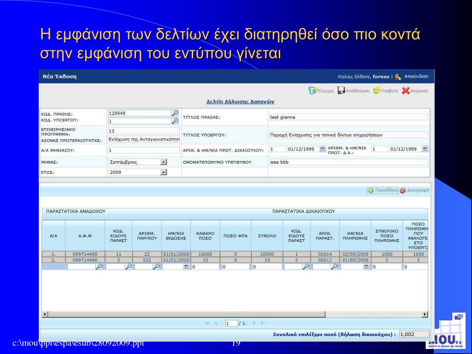472x354 pixels.
Task: Click the Διαγραφή delete row button
Action: (414, 190)
